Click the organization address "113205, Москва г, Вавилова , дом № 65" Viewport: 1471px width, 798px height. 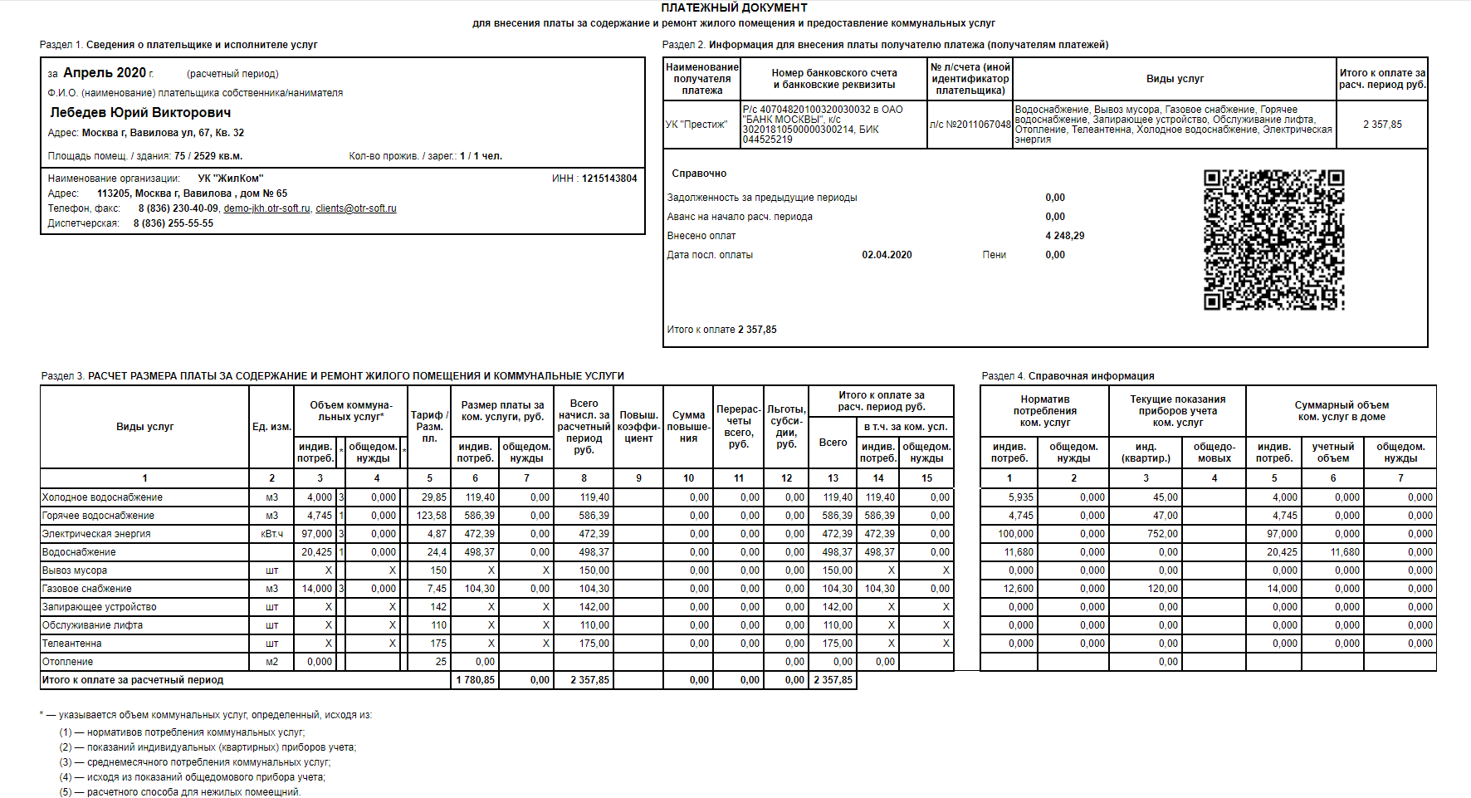pyautogui.click(x=192, y=193)
